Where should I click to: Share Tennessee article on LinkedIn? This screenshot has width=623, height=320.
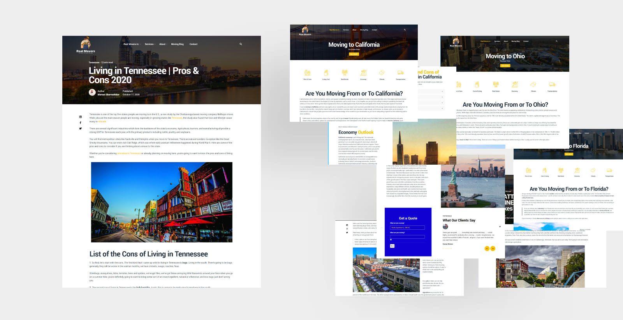click(x=81, y=117)
